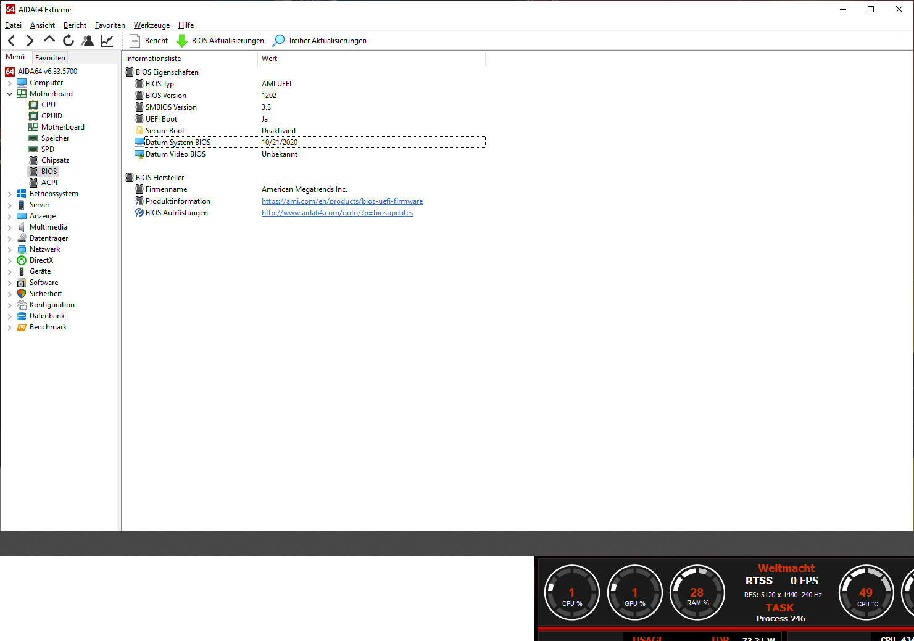Screen dimensions: 914x641
Task: Expand the DirectX node
Action: click(x=9, y=260)
